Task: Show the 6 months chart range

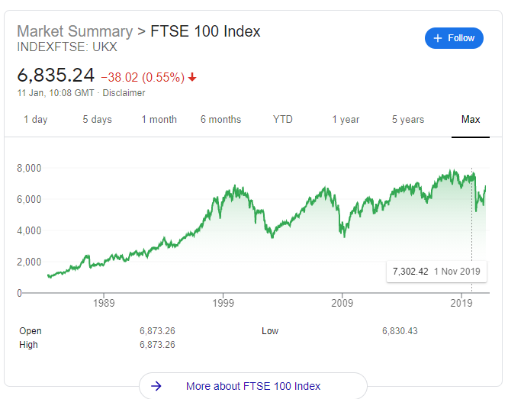Action: click(x=220, y=120)
